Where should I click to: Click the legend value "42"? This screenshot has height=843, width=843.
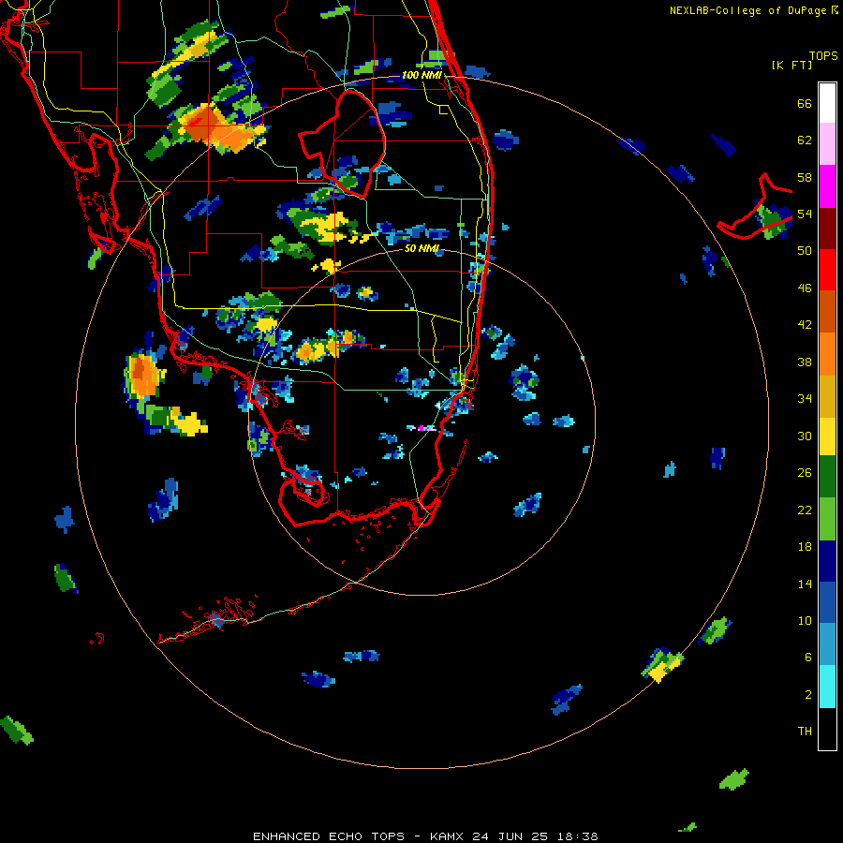click(805, 325)
